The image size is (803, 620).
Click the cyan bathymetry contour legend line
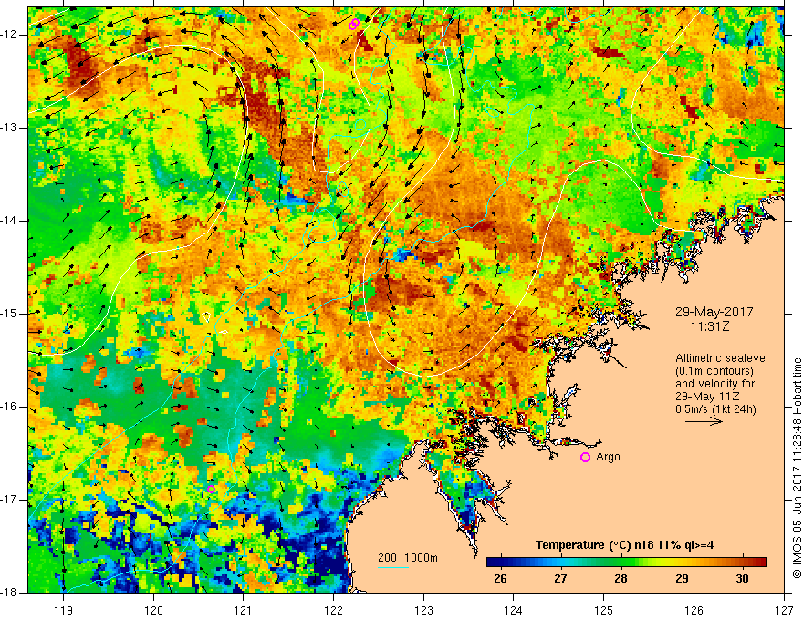click(393, 567)
